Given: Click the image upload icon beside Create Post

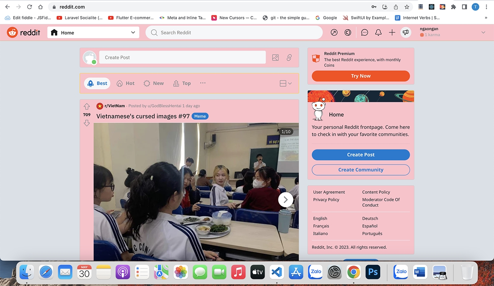Looking at the screenshot, I should (275, 58).
